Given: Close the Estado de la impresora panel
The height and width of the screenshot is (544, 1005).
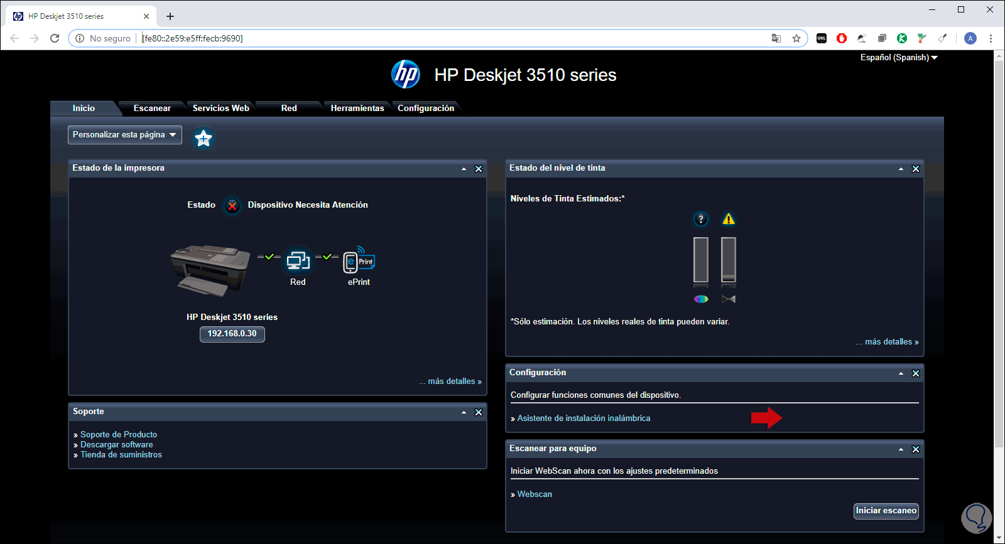Looking at the screenshot, I should [x=479, y=169].
